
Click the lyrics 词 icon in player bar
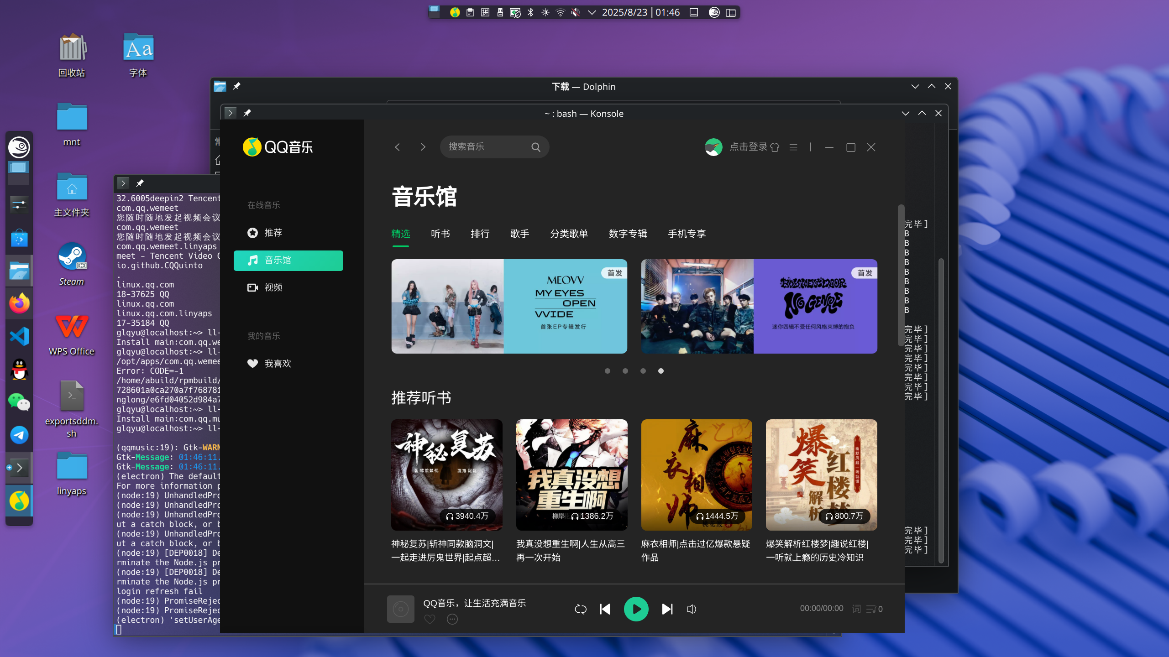[856, 609]
